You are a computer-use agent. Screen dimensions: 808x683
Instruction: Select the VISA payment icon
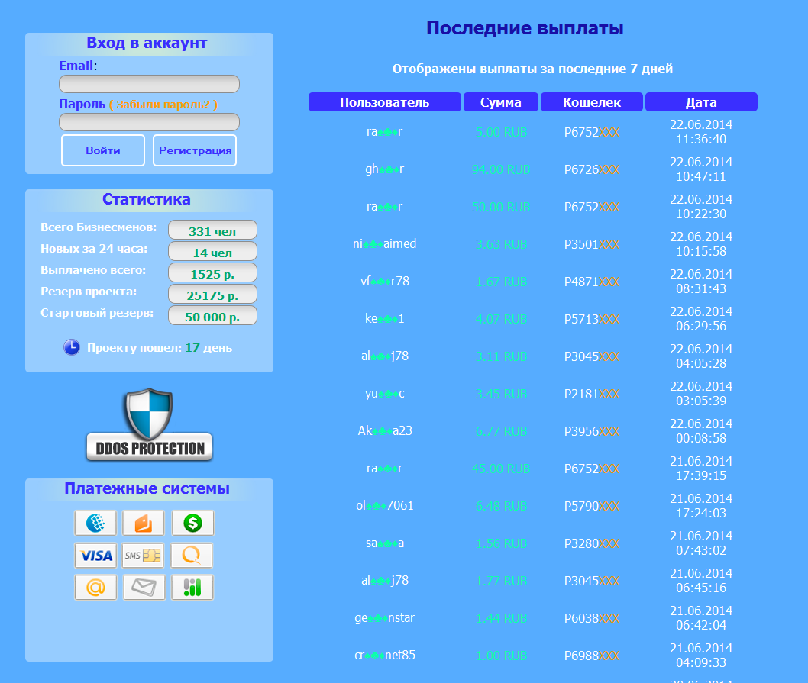point(95,556)
